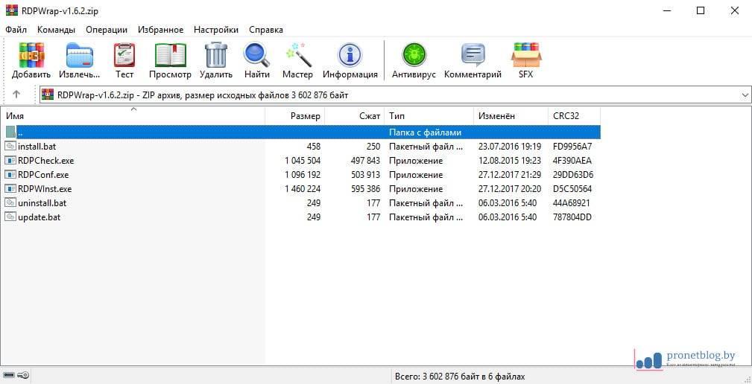Click the packed size value 503 913
Image resolution: width=752 pixels, height=384 pixels.
tap(365, 175)
